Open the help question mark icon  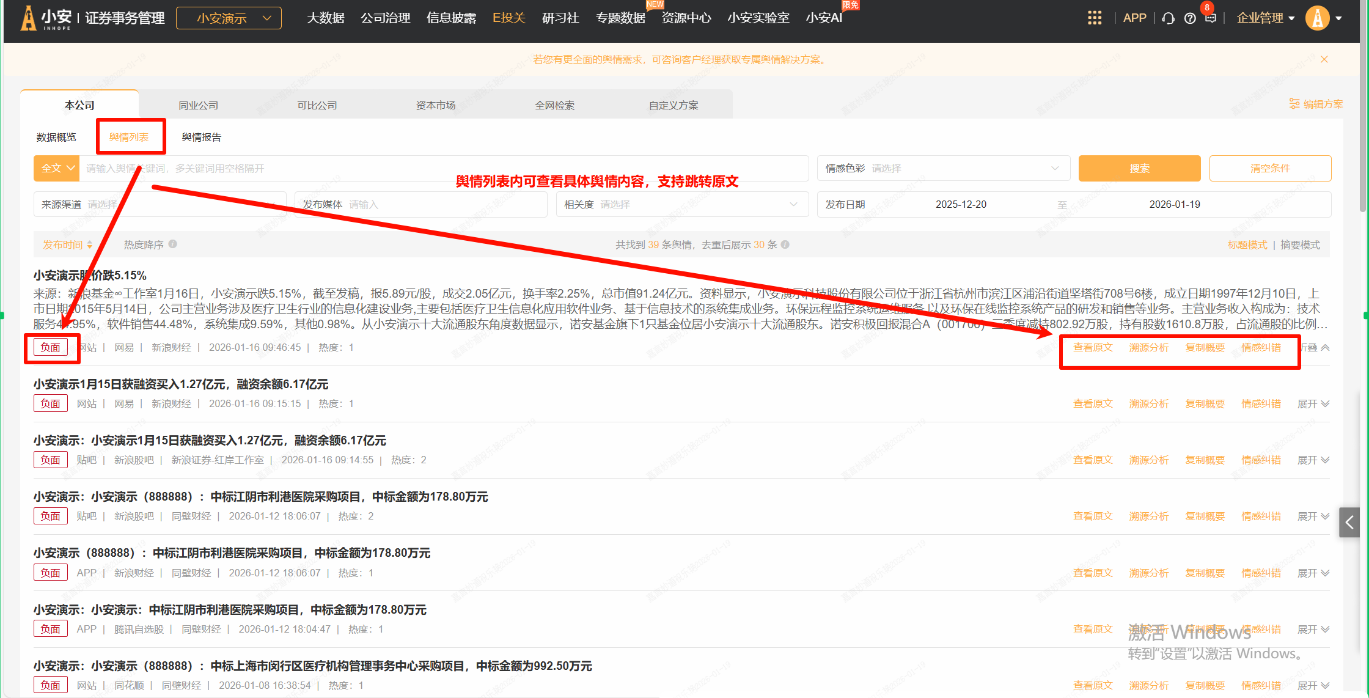(x=1189, y=18)
